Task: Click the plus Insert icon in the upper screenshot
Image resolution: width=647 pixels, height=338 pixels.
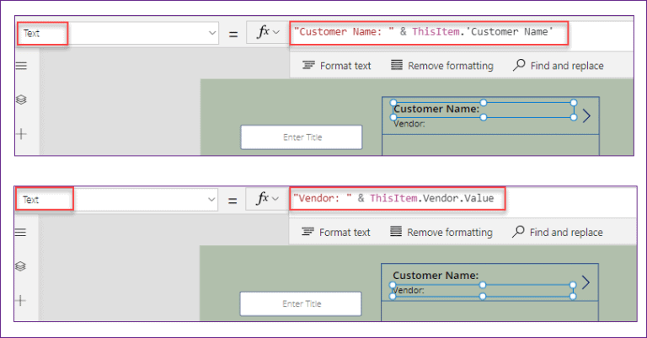Action: pyautogui.click(x=22, y=133)
